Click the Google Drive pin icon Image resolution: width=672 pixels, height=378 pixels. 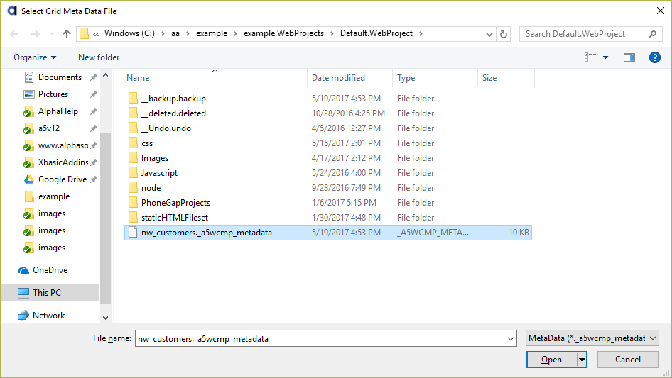tap(93, 179)
